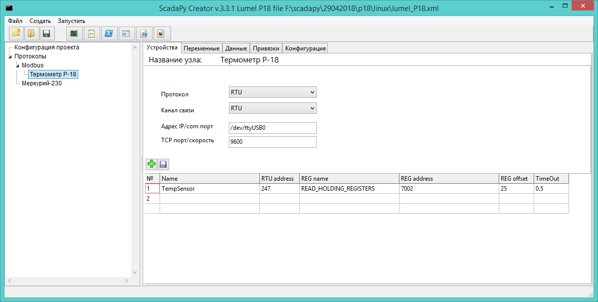Click the green monitor graph toolbar icon
598x302 pixels.
click(x=74, y=33)
